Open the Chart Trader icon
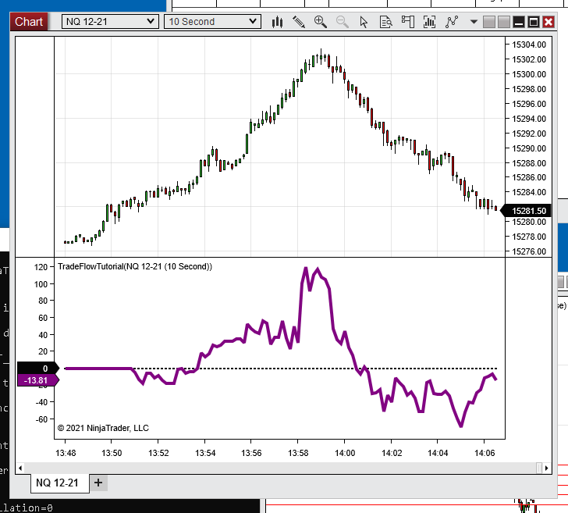The height and width of the screenshot is (513, 568). pos(408,22)
